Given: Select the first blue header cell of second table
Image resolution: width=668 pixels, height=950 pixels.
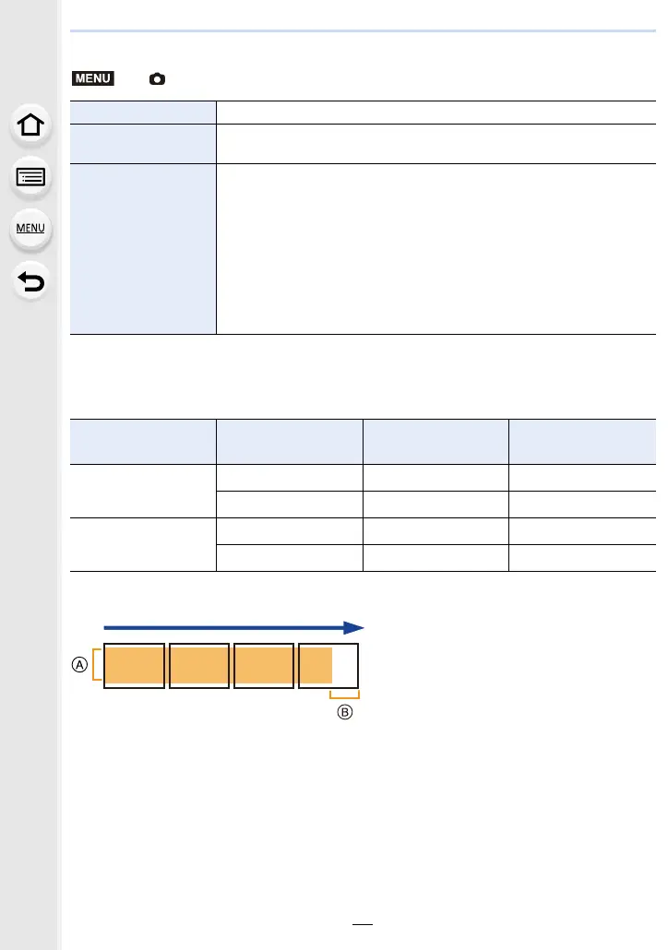Looking at the screenshot, I should coord(143,442).
